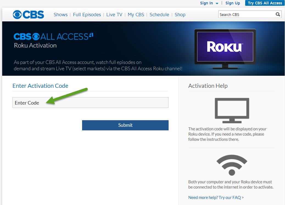Click text about activation code displayed on Roku
Screen dimensions: 285x205
tap(227, 134)
